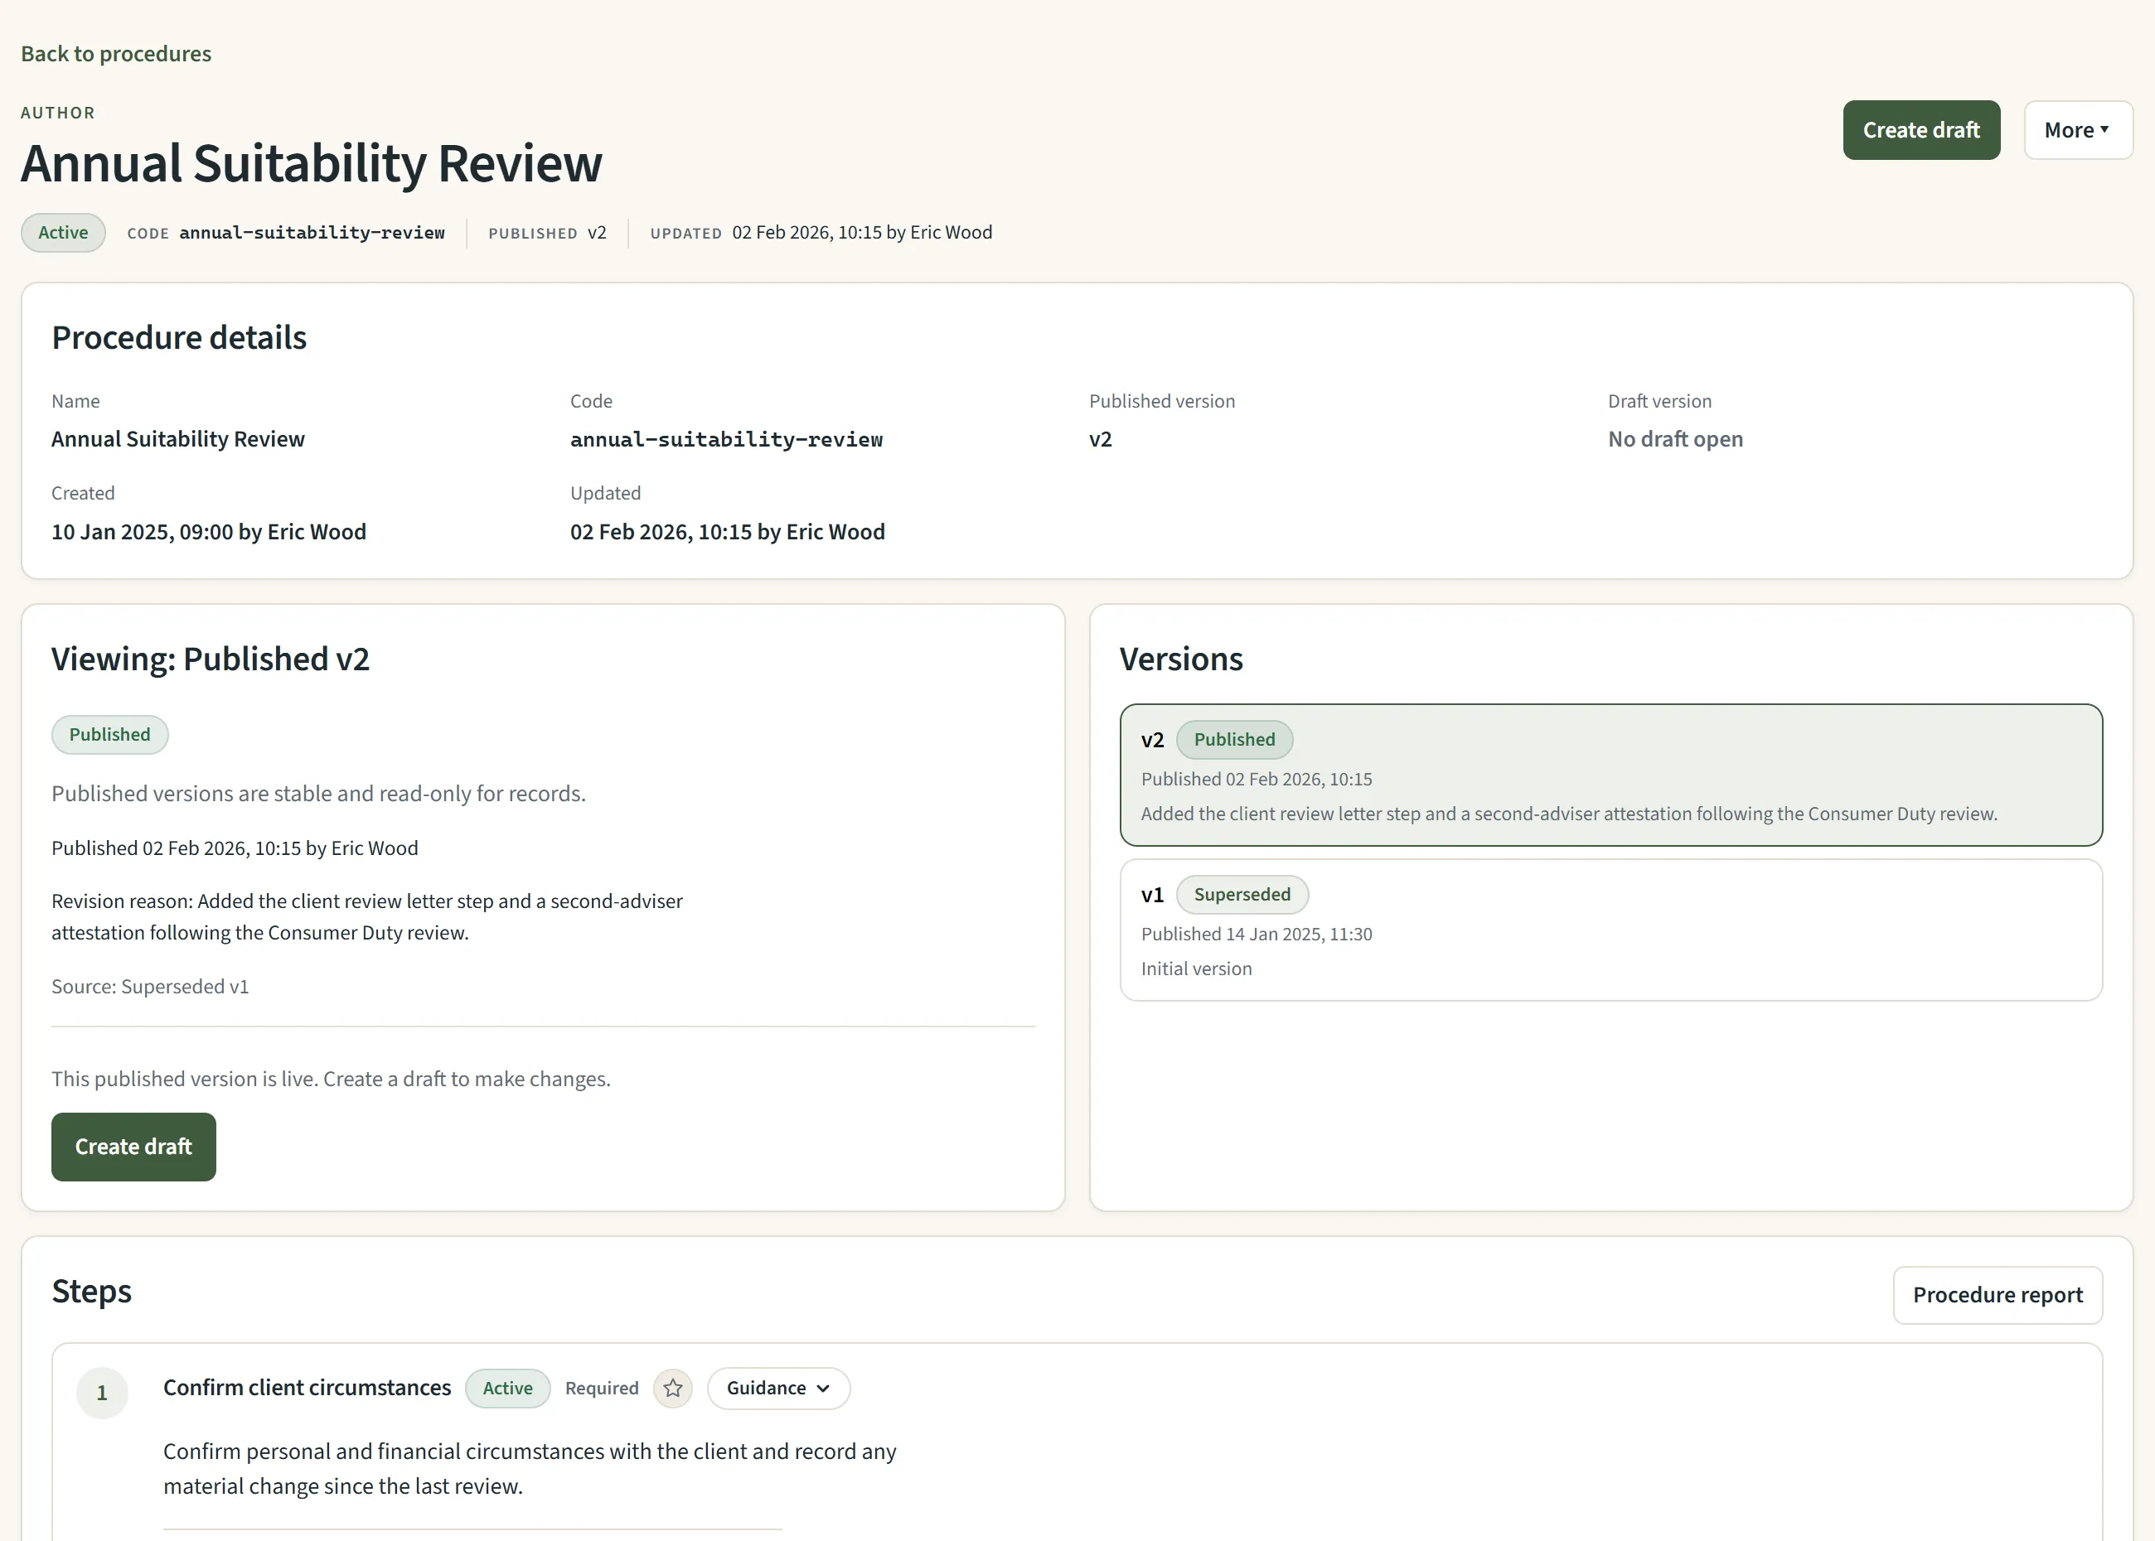Click Create draft in the page header
Viewport: 2155px width, 1541px height.
[1921, 130]
